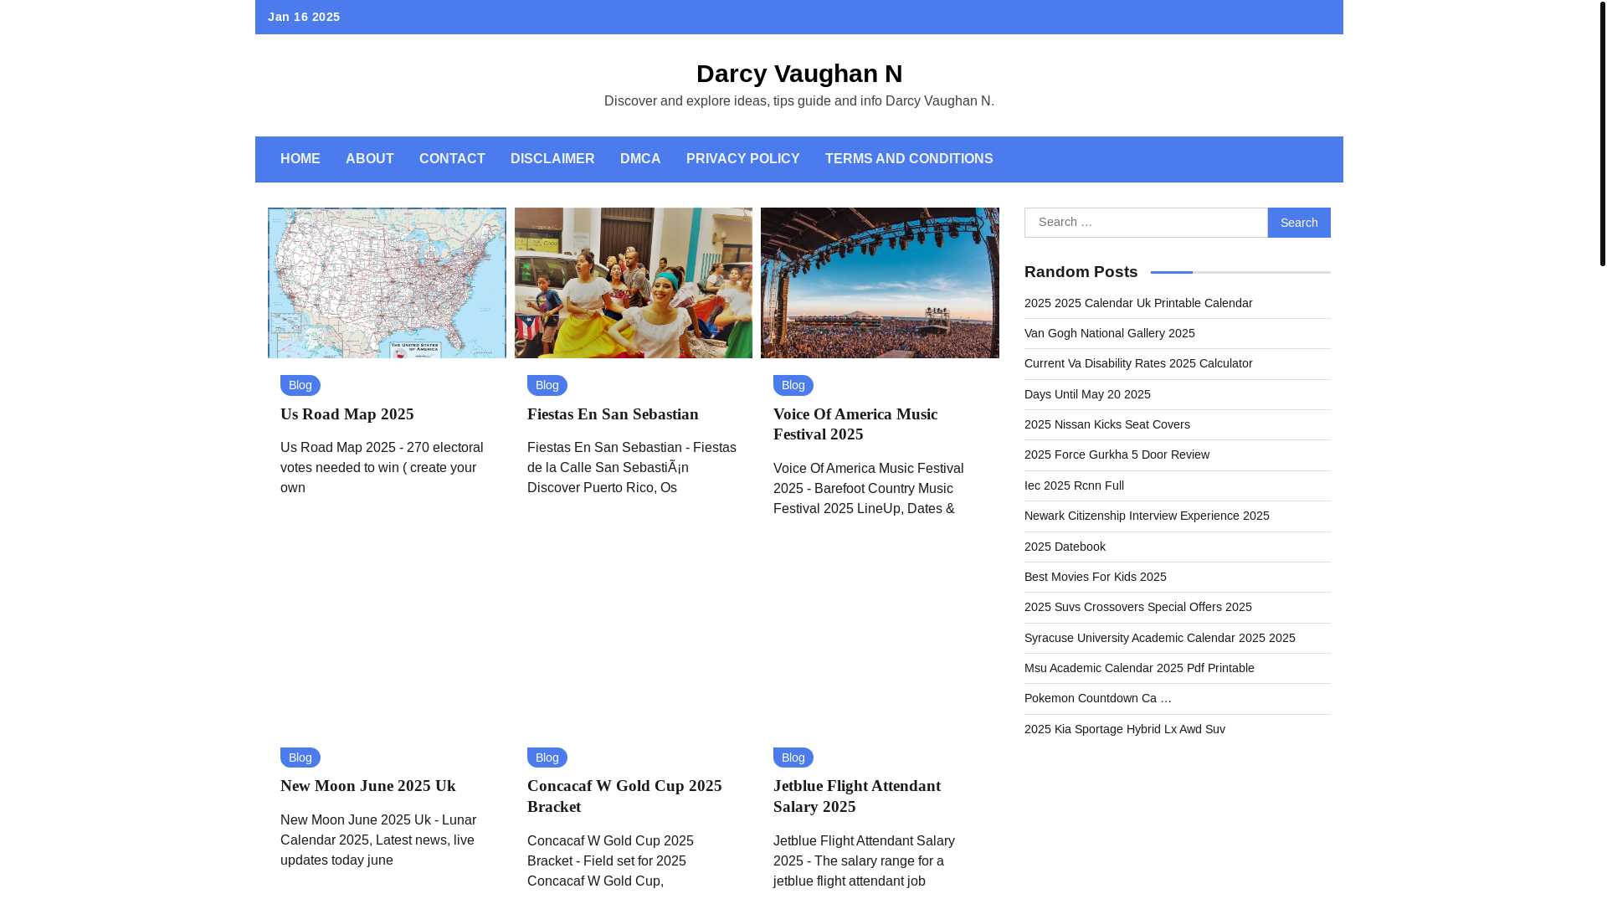1607x904 pixels.
Task: Open Van Gogh National Gallery 2025 link
Action: tap(1110, 333)
